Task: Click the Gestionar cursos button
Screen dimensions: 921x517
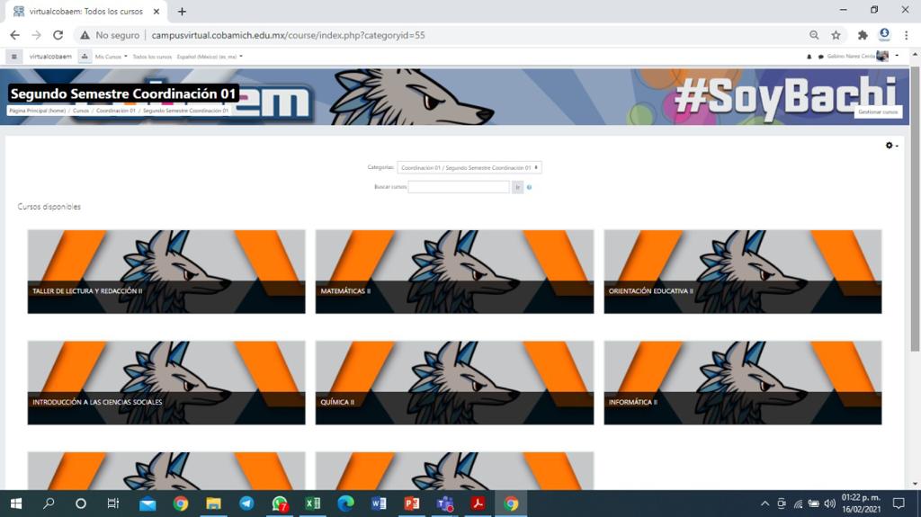Action: pyautogui.click(x=877, y=112)
